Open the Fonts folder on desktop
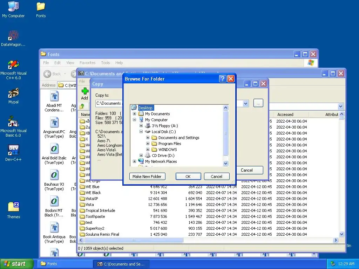359x269 pixels. (x=41, y=9)
